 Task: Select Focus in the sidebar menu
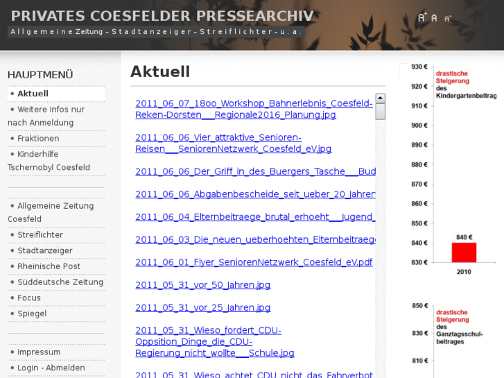pos(56,298)
